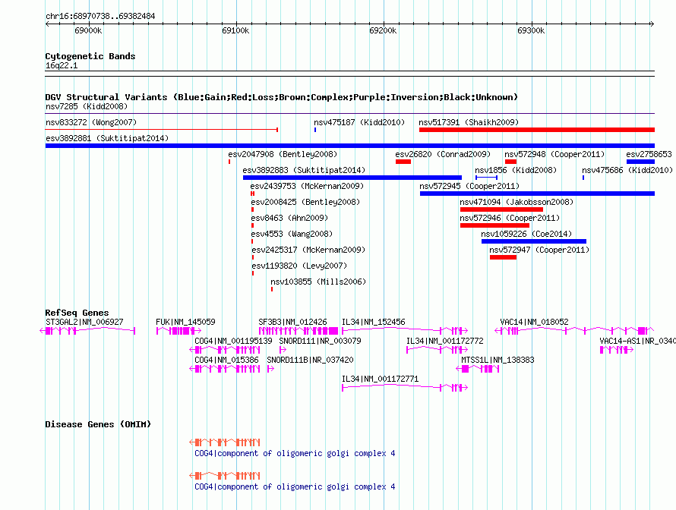Image resolution: width=676 pixels, height=510 pixels.
Task: Click the 69100k ruler tick label
Action: (235, 30)
